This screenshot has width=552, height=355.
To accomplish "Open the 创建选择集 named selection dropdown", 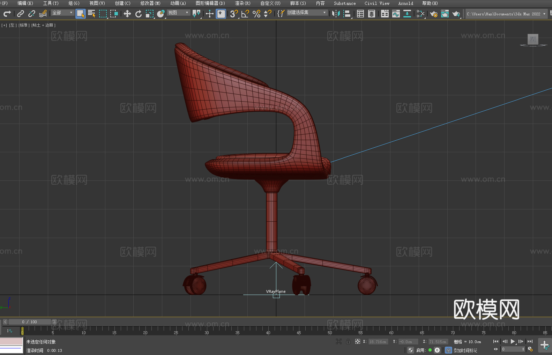I will tap(307, 13).
